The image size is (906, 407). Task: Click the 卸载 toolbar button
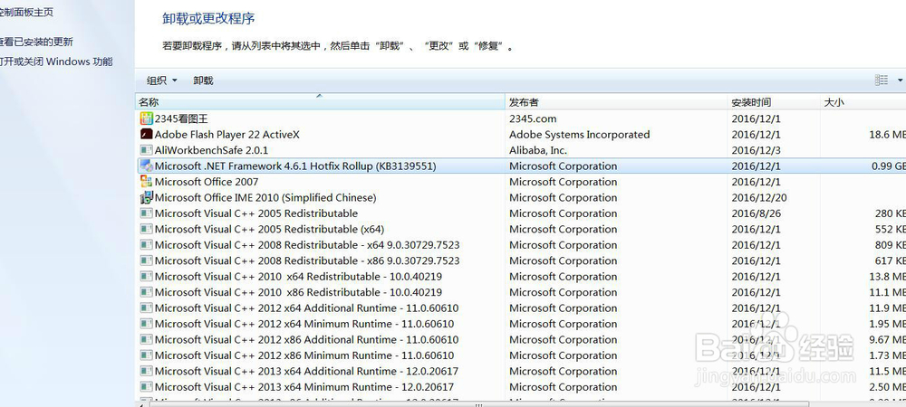203,80
